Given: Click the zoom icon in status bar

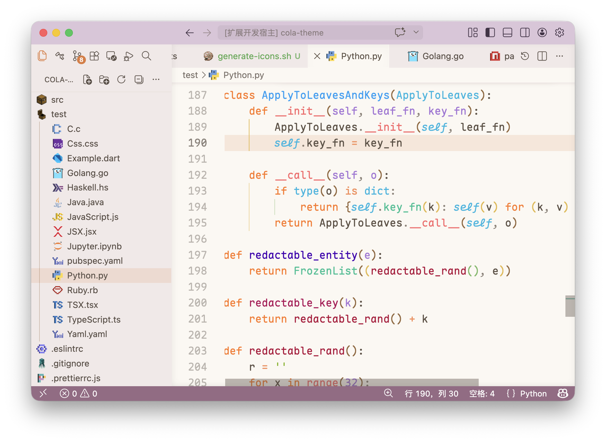Looking at the screenshot, I should [388, 393].
